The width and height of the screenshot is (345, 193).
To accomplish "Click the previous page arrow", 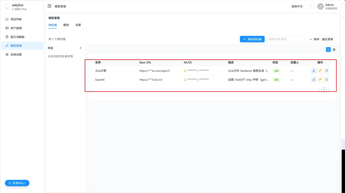I will [319, 90].
